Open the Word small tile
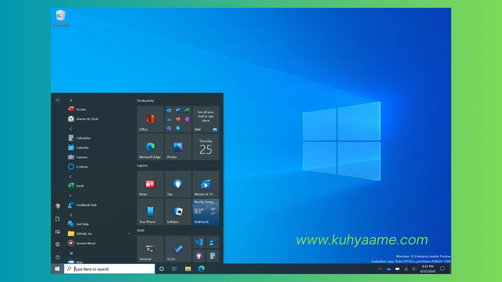This screenshot has width=502, height=282. click(x=178, y=110)
